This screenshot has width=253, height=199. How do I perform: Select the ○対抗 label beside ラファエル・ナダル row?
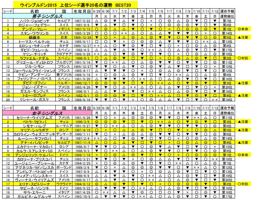243,58
